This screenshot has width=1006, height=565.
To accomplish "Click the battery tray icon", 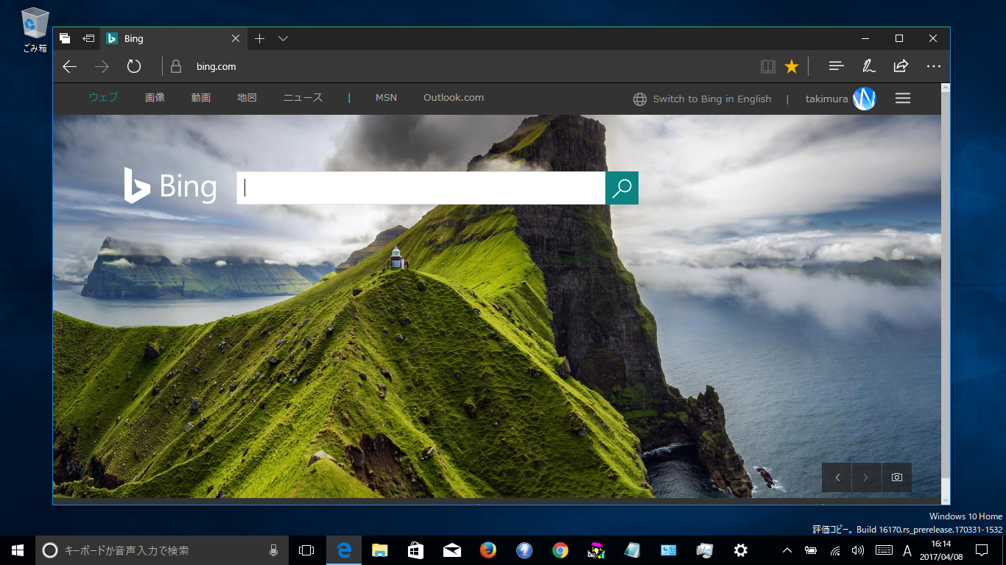I will (x=811, y=550).
